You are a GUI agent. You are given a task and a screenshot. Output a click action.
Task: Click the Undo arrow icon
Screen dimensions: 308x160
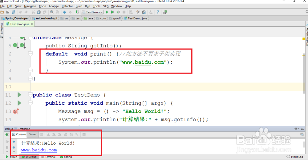(x=21, y=12)
